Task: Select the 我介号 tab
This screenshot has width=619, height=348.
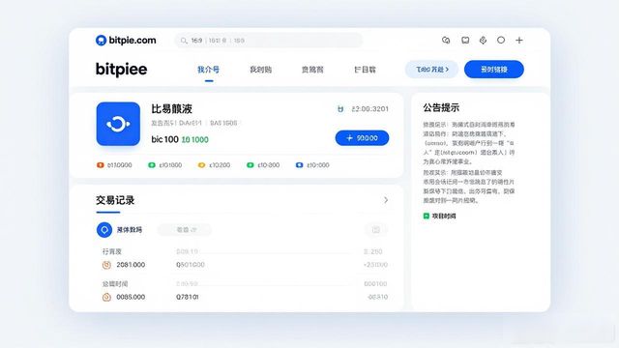Action: click(209, 70)
